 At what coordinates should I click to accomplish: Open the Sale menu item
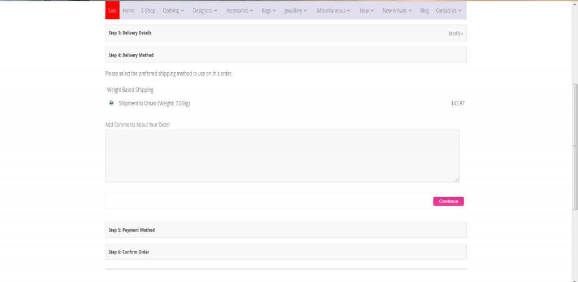(x=112, y=10)
